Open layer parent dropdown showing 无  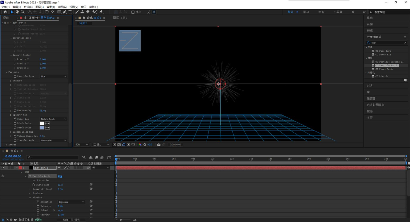100,168
